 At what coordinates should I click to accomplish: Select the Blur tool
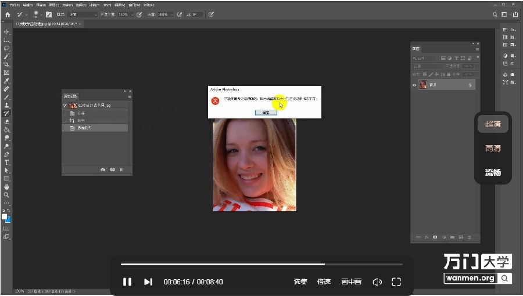pyautogui.click(x=6, y=138)
